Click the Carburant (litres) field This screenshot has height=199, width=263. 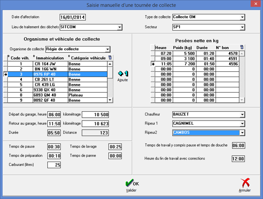point(54,165)
